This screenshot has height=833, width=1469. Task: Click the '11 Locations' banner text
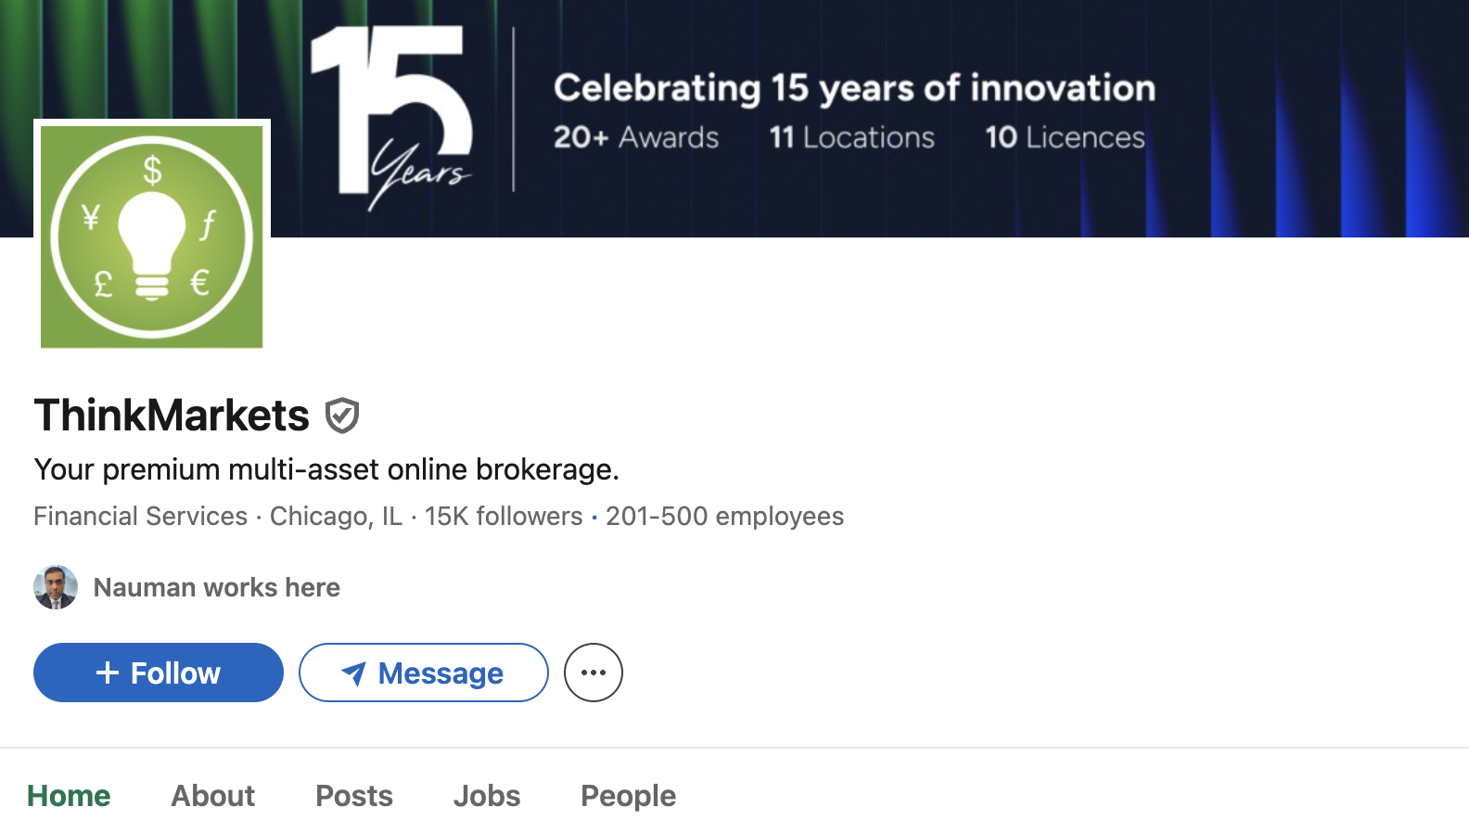851,137
